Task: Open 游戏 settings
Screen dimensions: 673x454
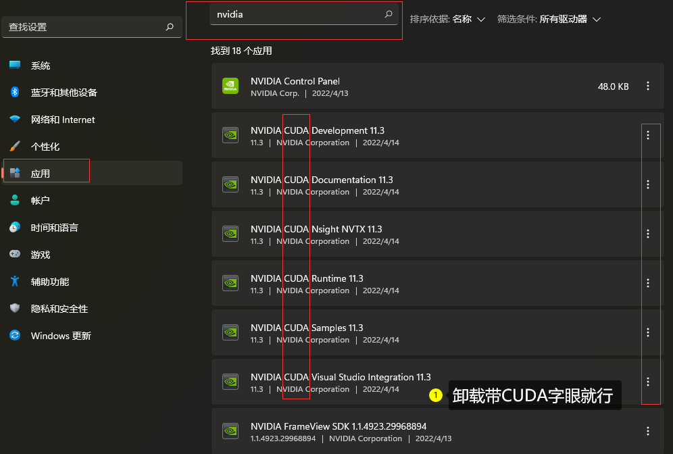Action: [x=92, y=255]
